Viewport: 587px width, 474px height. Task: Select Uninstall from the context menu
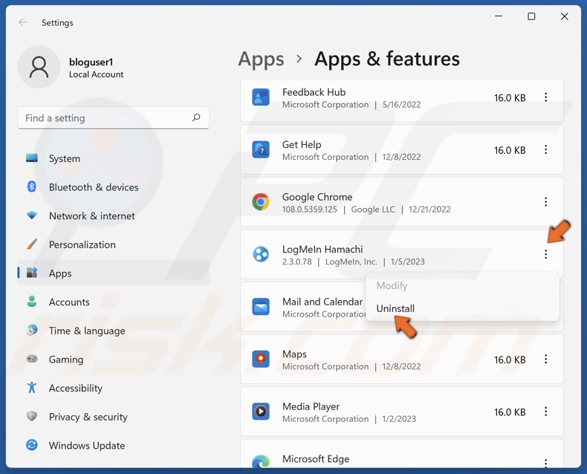coord(395,308)
